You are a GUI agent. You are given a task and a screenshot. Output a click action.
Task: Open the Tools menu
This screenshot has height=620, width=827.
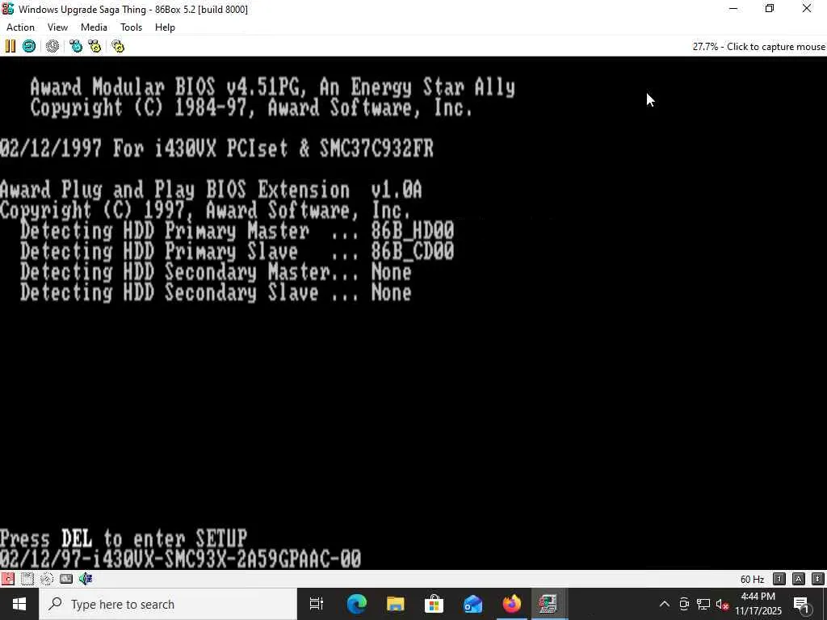131,27
